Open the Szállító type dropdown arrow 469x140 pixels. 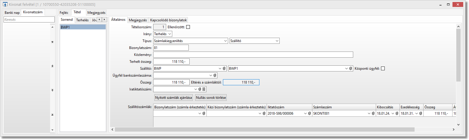(277, 41)
